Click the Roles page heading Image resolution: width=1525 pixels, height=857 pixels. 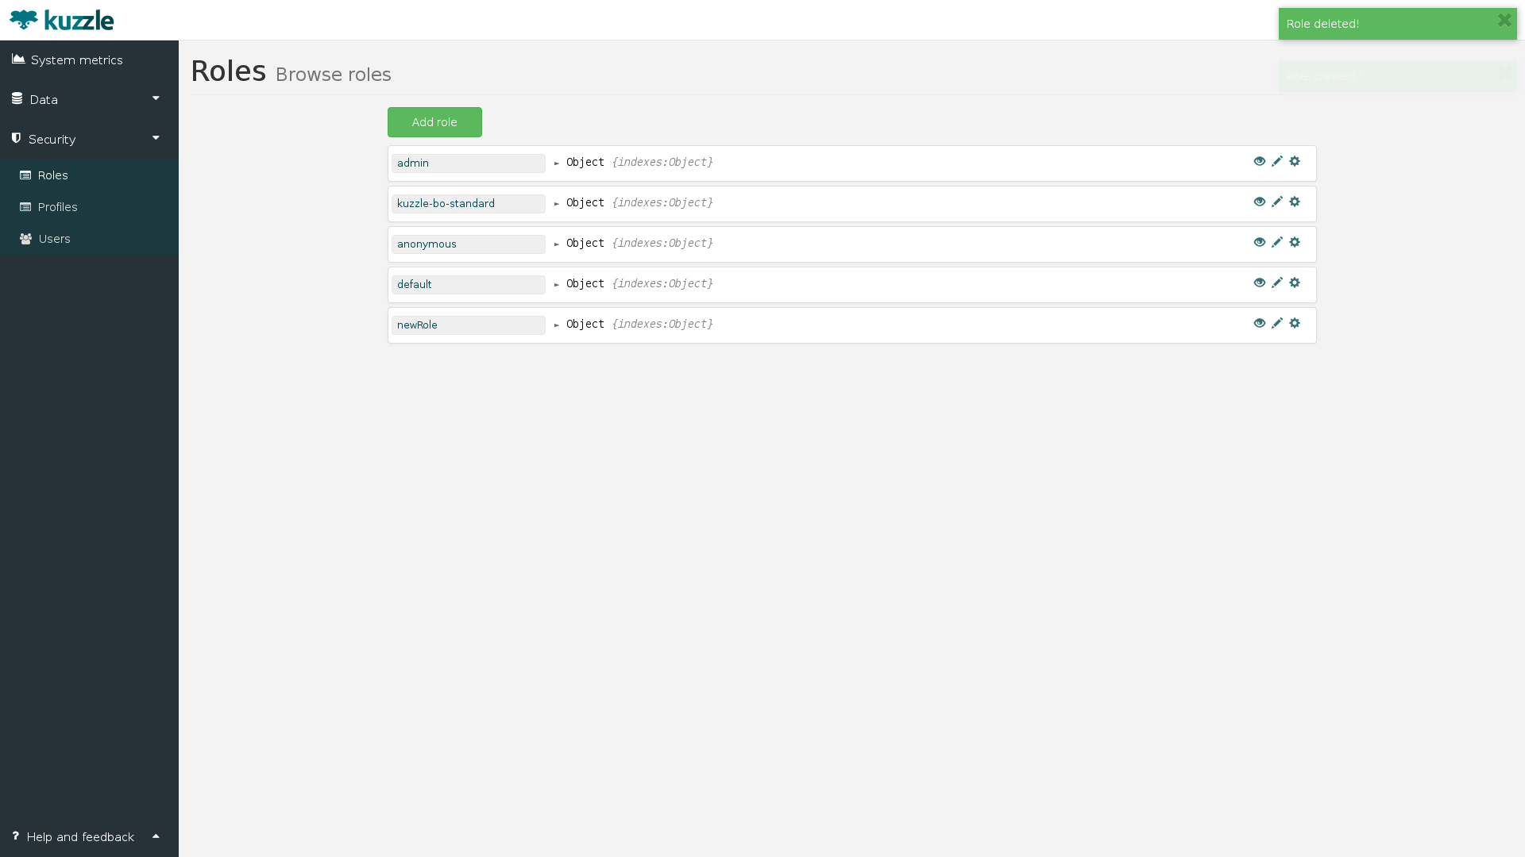tap(228, 71)
